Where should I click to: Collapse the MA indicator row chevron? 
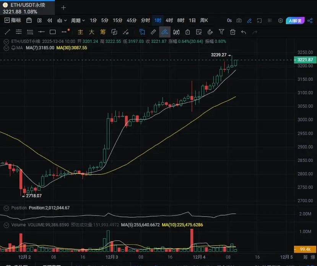[6, 48]
